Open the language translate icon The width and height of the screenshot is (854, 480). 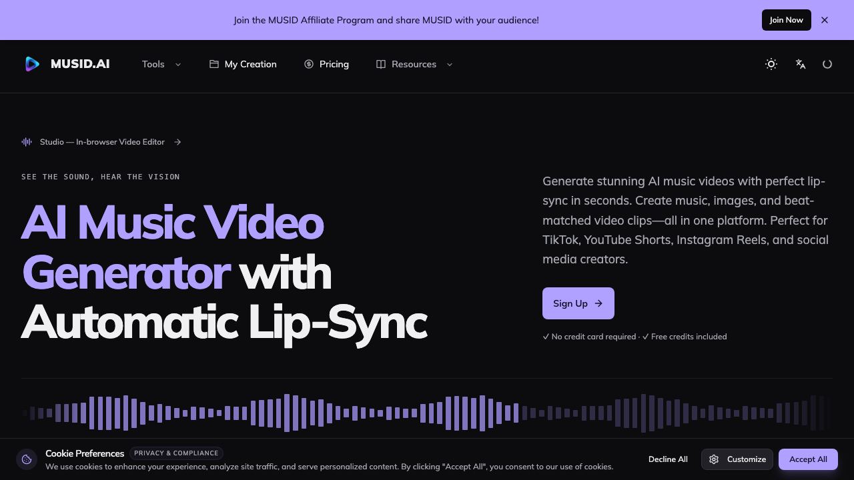tap(801, 64)
